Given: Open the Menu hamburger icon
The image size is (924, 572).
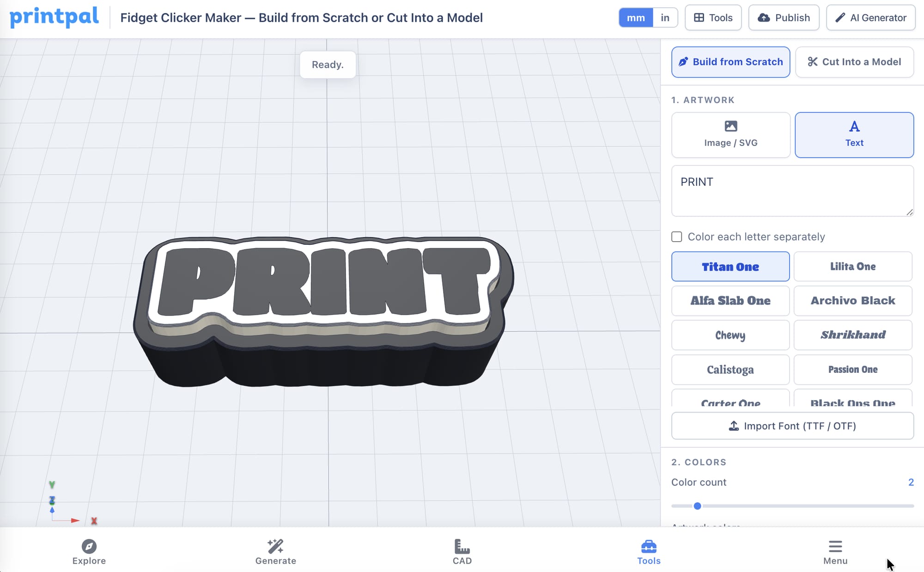Looking at the screenshot, I should 835,547.
